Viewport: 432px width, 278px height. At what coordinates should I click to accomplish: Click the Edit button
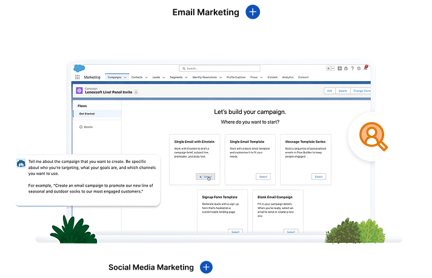pyautogui.click(x=330, y=91)
